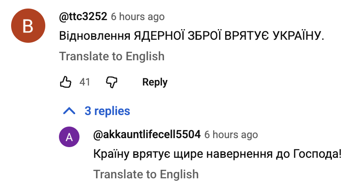Image resolution: width=352 pixels, height=189 pixels.
Task: Click the orange B profile avatar
Action: point(28,26)
